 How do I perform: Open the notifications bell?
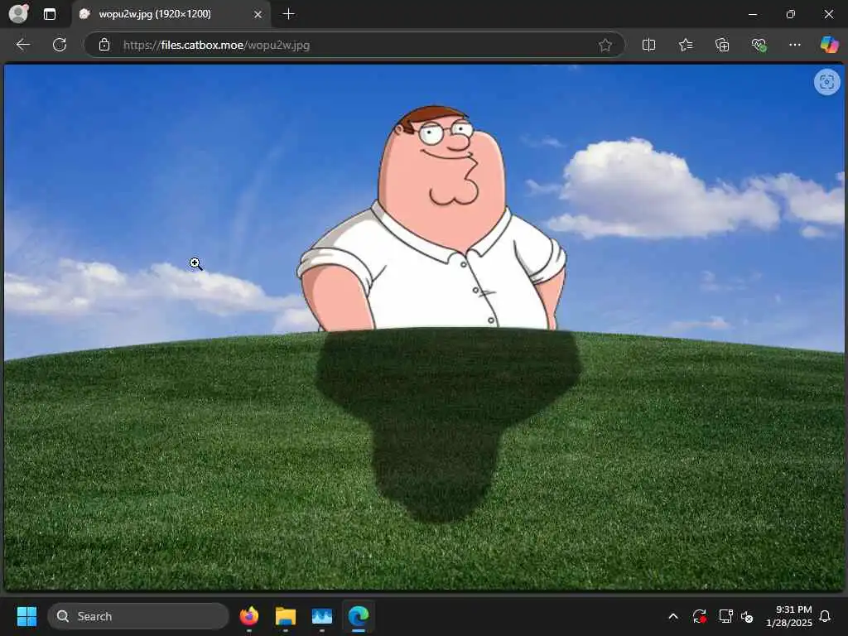pyautogui.click(x=826, y=616)
